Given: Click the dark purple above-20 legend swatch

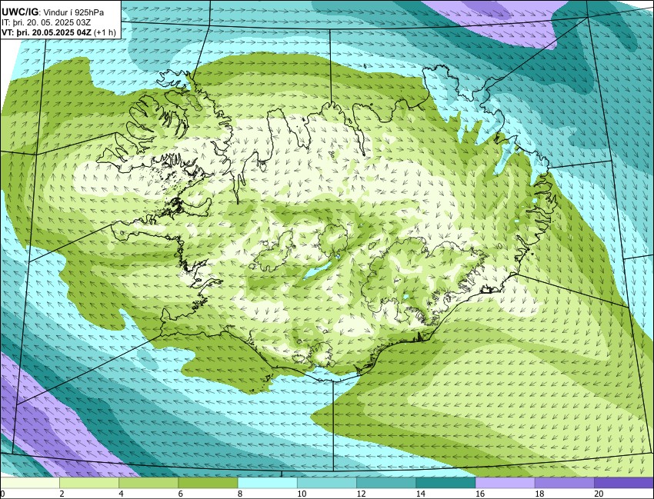Looking at the screenshot, I should coord(623,483).
